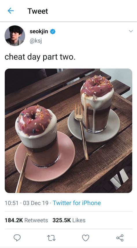The width and height of the screenshot is (137, 248).
Task: Click the word Likes beside 325.5K
Action: point(79,220)
